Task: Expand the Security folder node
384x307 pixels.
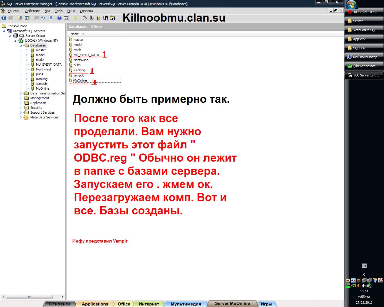Action: (21, 108)
